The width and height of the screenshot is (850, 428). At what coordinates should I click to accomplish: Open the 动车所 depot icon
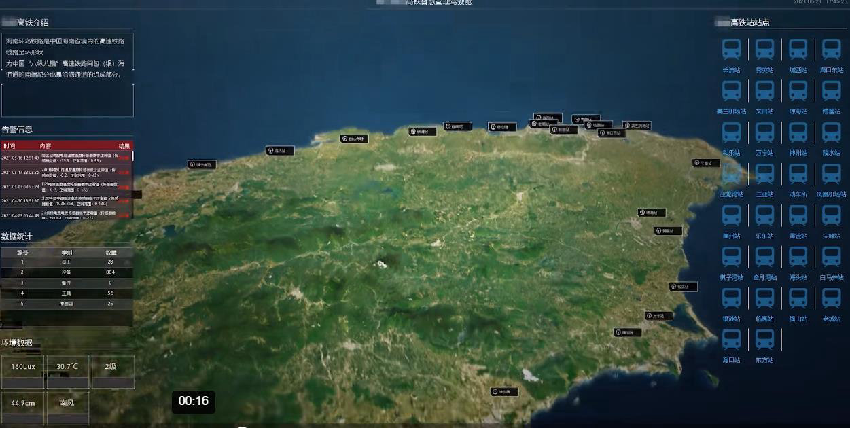tap(798, 175)
